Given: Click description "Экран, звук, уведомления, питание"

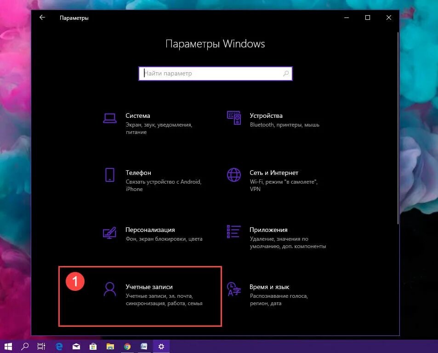Looking at the screenshot, I should [x=159, y=128].
